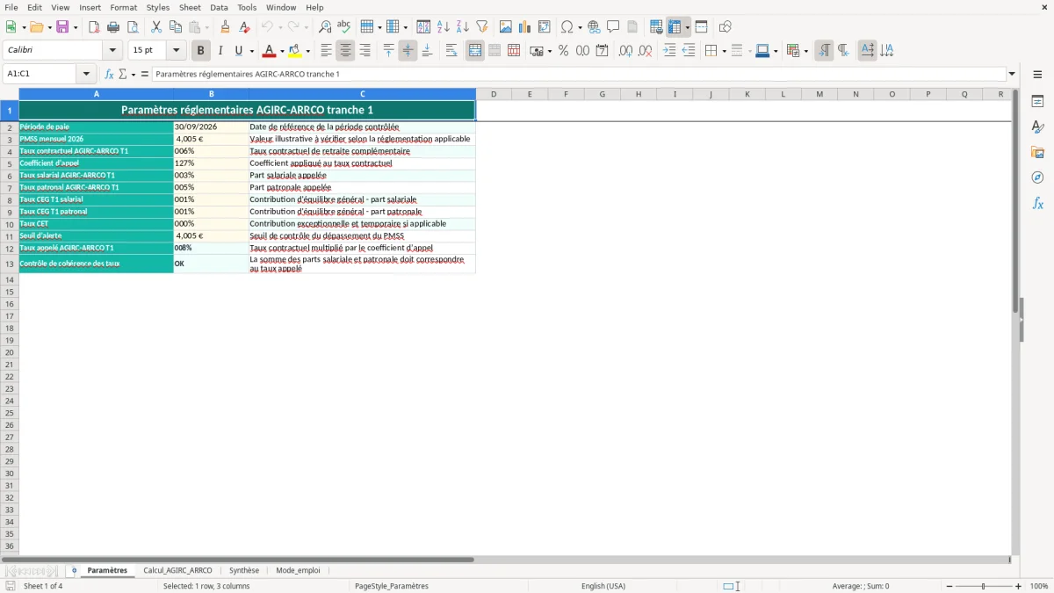Image resolution: width=1054 pixels, height=593 pixels.
Task: Export directly as PDF
Action: pyautogui.click(x=94, y=27)
